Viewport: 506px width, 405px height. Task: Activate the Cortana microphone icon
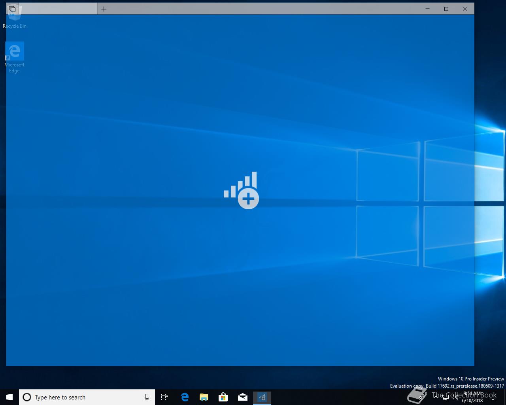coord(147,397)
